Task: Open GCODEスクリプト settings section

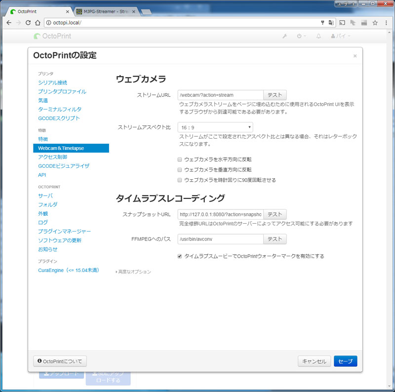Action: pyautogui.click(x=59, y=118)
